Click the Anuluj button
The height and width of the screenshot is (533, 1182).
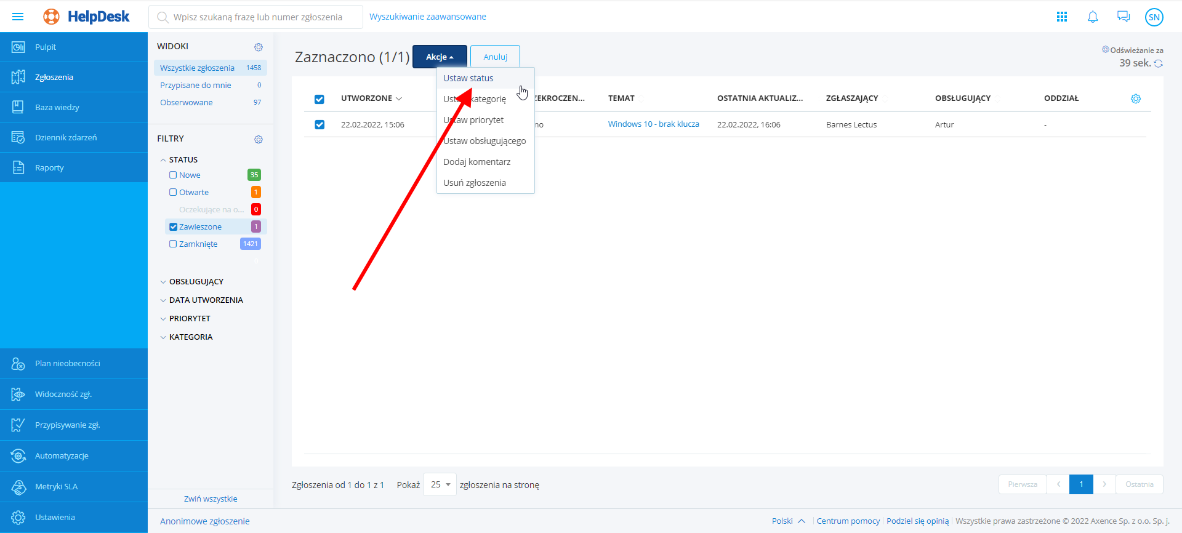coord(495,57)
